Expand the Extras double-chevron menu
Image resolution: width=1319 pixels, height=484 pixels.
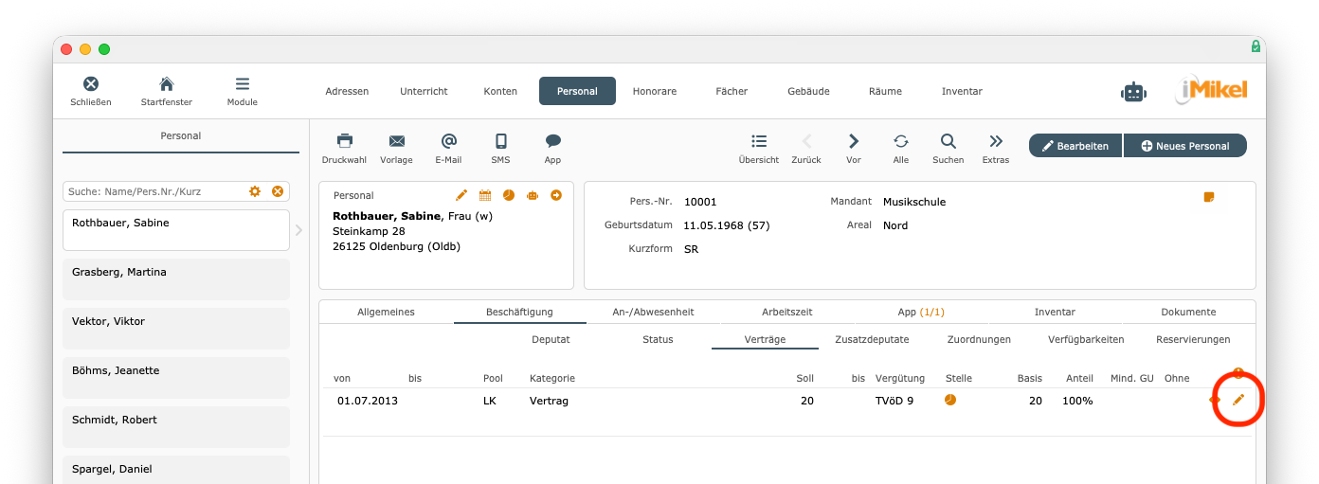pyautogui.click(x=995, y=141)
